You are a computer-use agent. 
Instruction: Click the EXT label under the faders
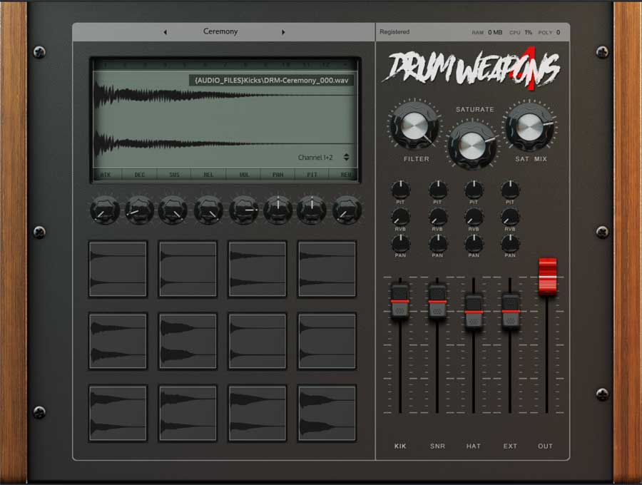coord(510,446)
